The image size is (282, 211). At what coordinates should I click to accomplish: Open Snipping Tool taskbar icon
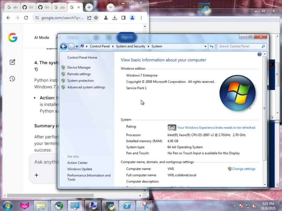(x=144, y=206)
